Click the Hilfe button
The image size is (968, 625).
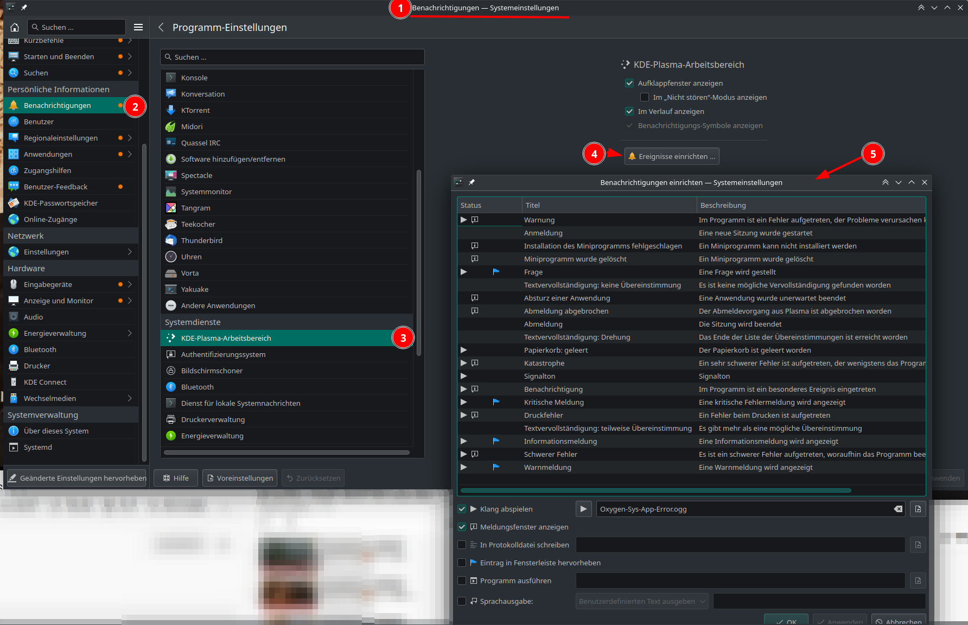point(176,478)
